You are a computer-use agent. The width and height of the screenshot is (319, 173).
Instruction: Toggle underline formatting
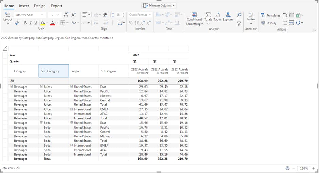36,23
